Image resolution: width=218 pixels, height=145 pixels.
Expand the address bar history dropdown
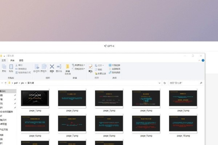pyautogui.click(x=160, y=83)
